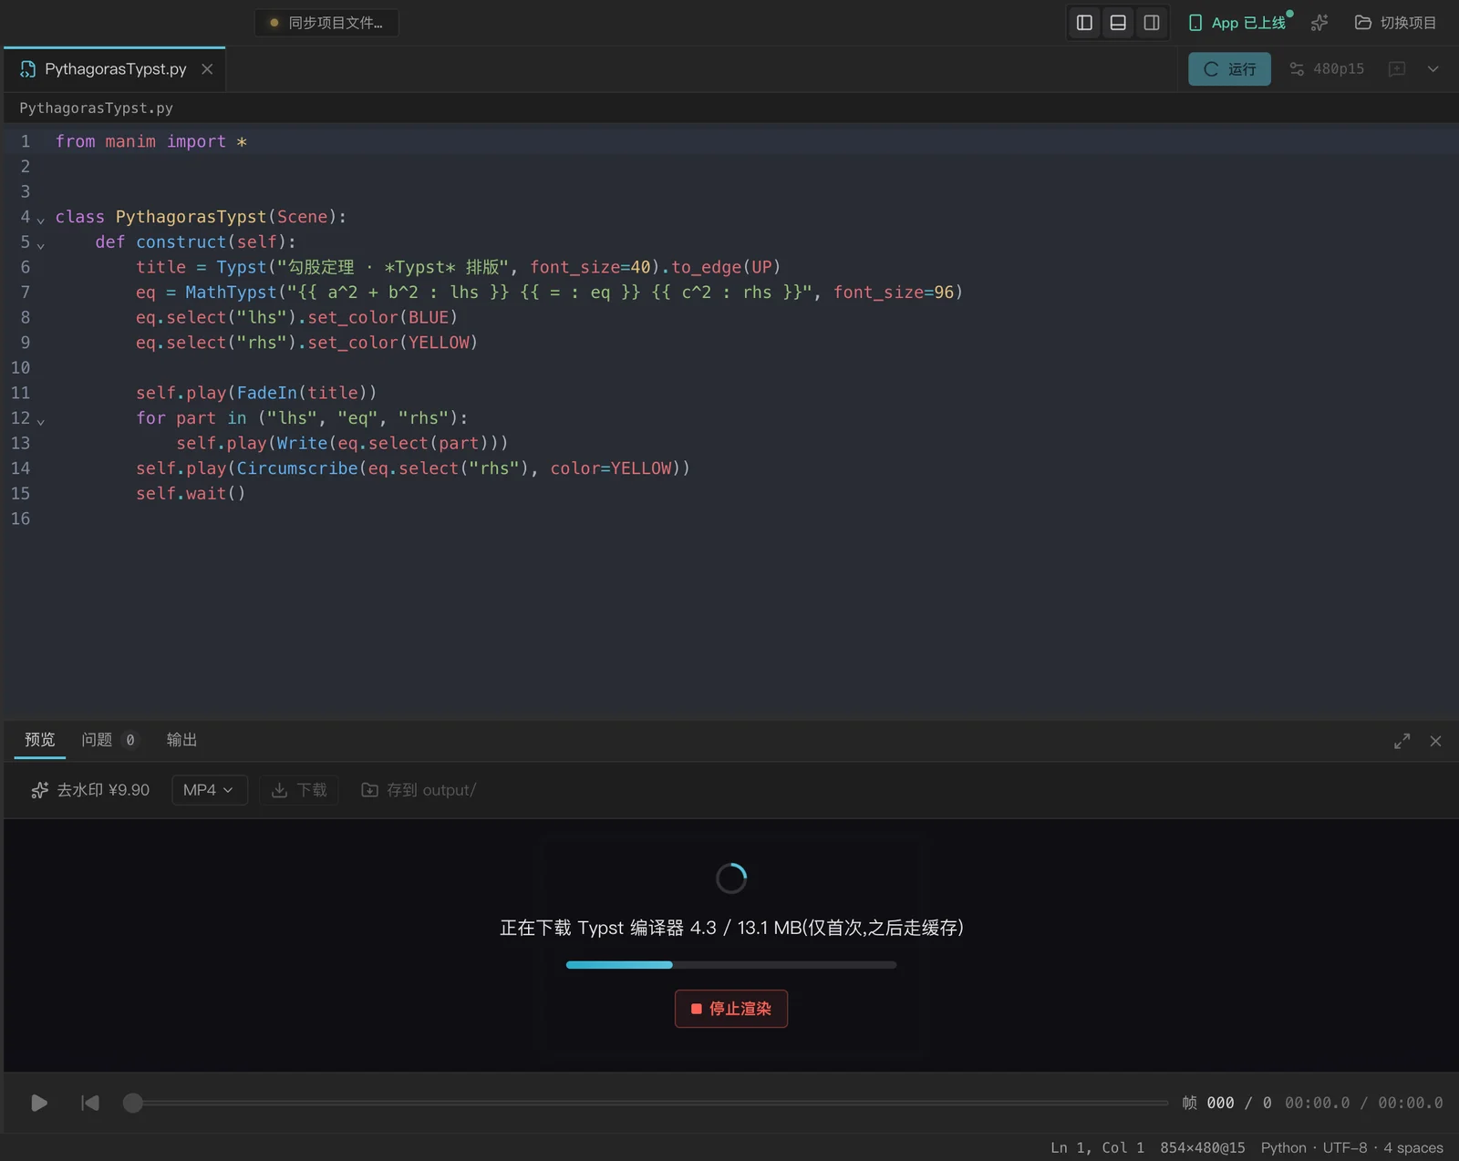Screen dimensions: 1459x1161
Task: Open the 480p15 quality settings
Action: click(1327, 69)
